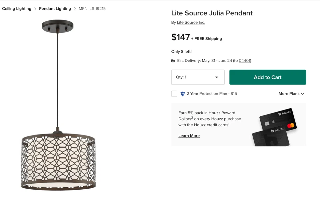
Task: Select the 2 Year Protection Plan label text
Action: [212, 94]
